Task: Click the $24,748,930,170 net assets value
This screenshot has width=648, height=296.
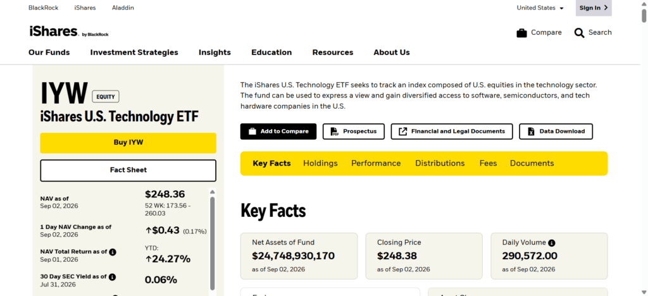Action: [x=293, y=256]
